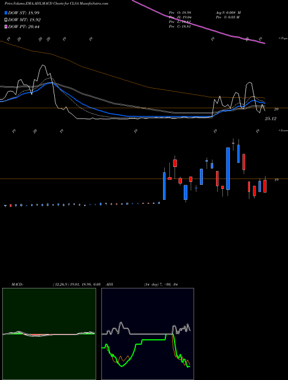
Task: Open the dark blue ADX chart panel
Action: pos(147,334)
